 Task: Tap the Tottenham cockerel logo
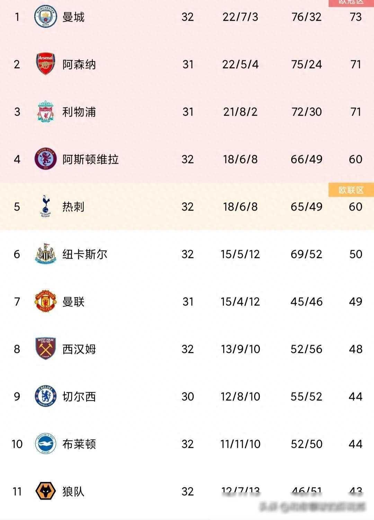(x=45, y=206)
